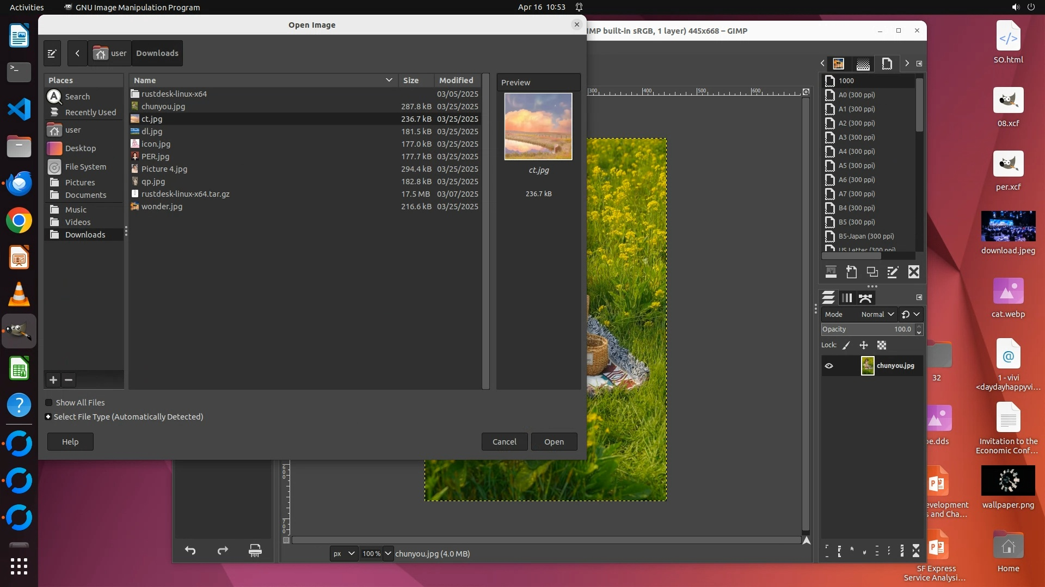This screenshot has height=587, width=1045.
Task: Enable the Show All Files checkbox
Action: pyautogui.click(x=49, y=403)
